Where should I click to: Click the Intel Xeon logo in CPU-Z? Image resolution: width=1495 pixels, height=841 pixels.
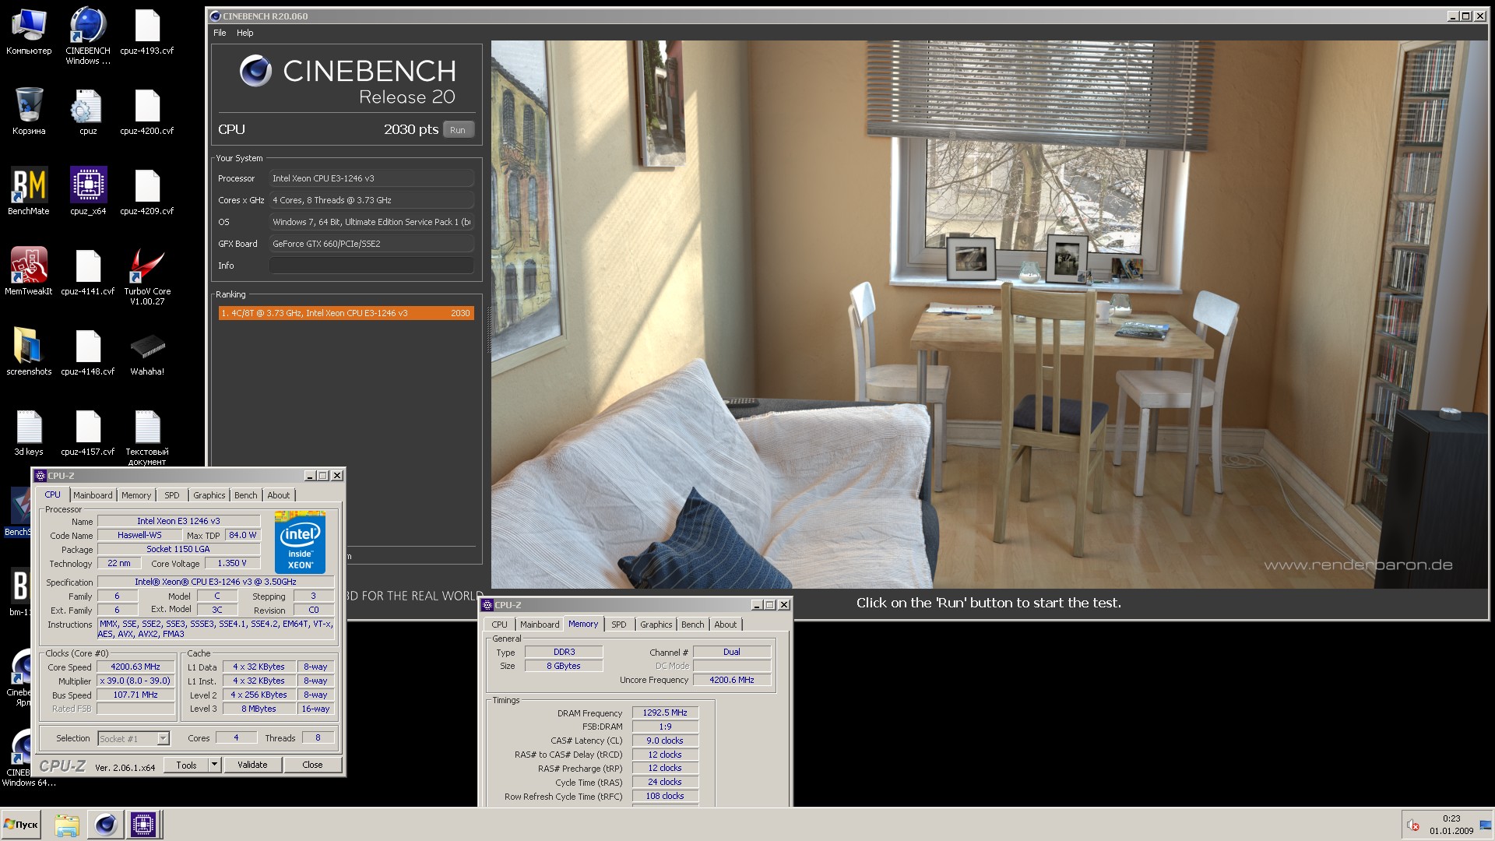(x=300, y=543)
